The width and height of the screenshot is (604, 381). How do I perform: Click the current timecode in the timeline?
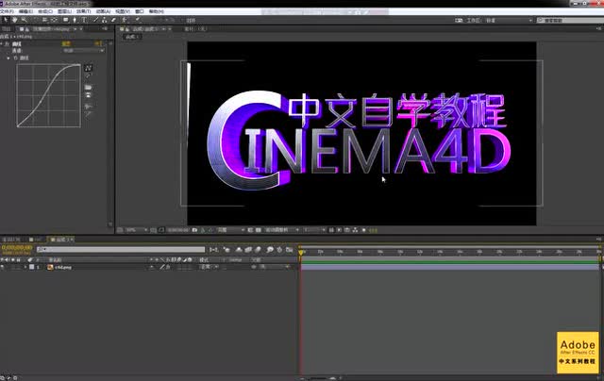17,248
